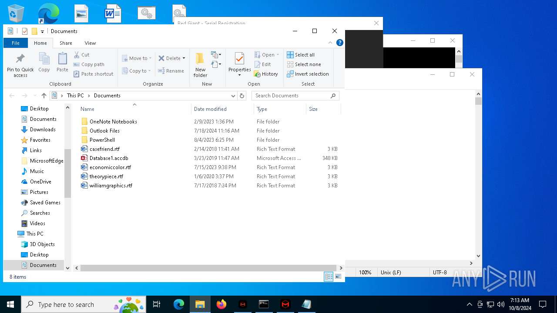This screenshot has width=557, height=313.
Task: Open file History from ribbon
Action: 266,74
